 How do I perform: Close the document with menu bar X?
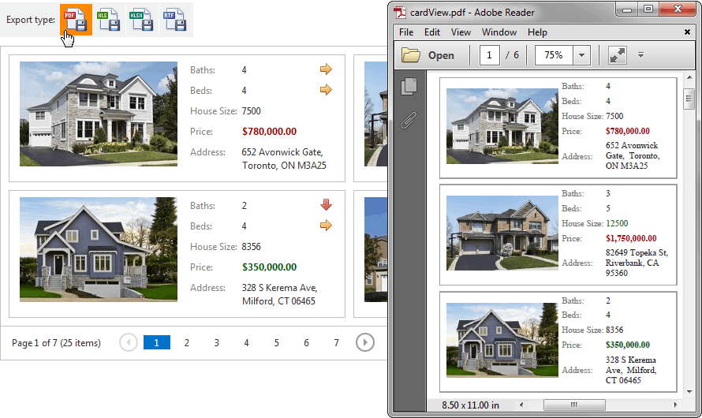(x=687, y=32)
